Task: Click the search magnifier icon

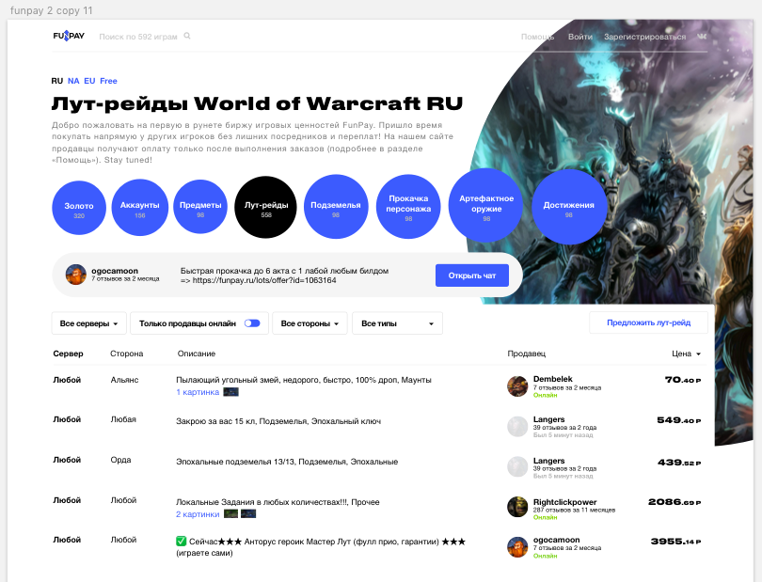Action: point(187,37)
